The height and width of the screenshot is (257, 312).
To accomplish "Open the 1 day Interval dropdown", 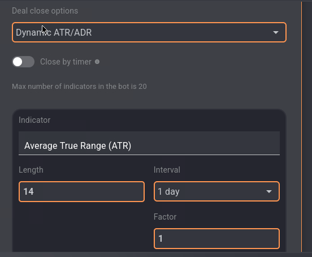I will [x=216, y=191].
